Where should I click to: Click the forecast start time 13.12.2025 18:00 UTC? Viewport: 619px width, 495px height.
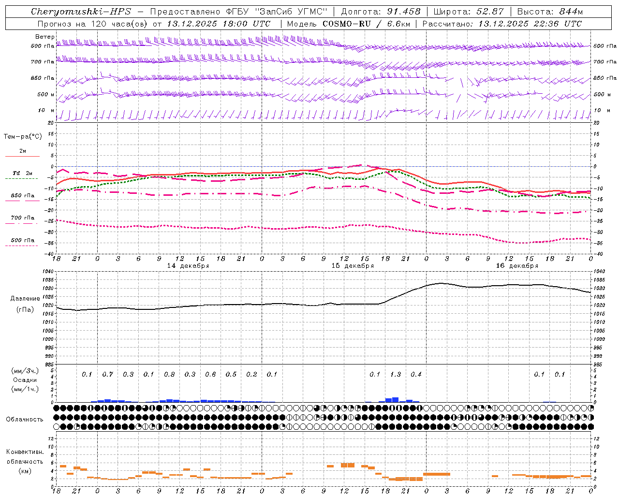pos(219,24)
